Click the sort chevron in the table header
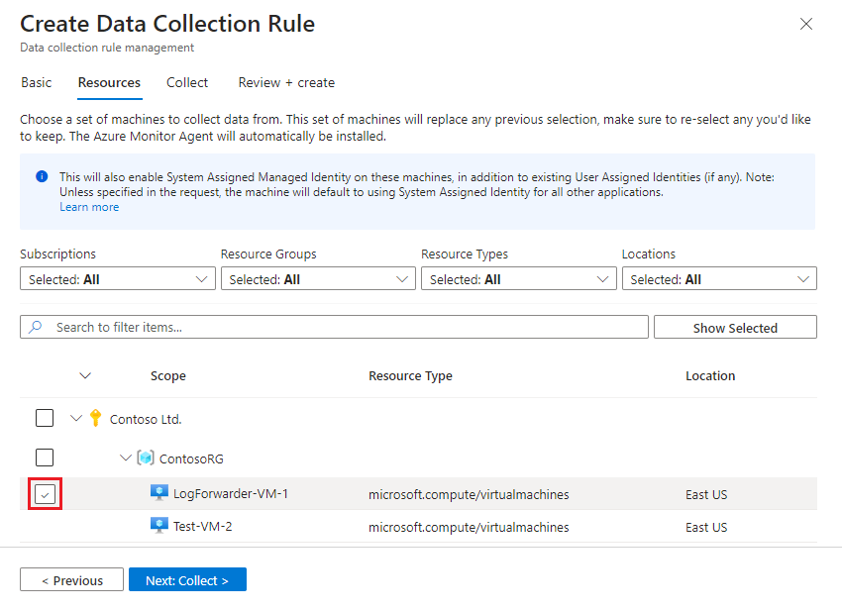The width and height of the screenshot is (842, 611). coord(85,375)
